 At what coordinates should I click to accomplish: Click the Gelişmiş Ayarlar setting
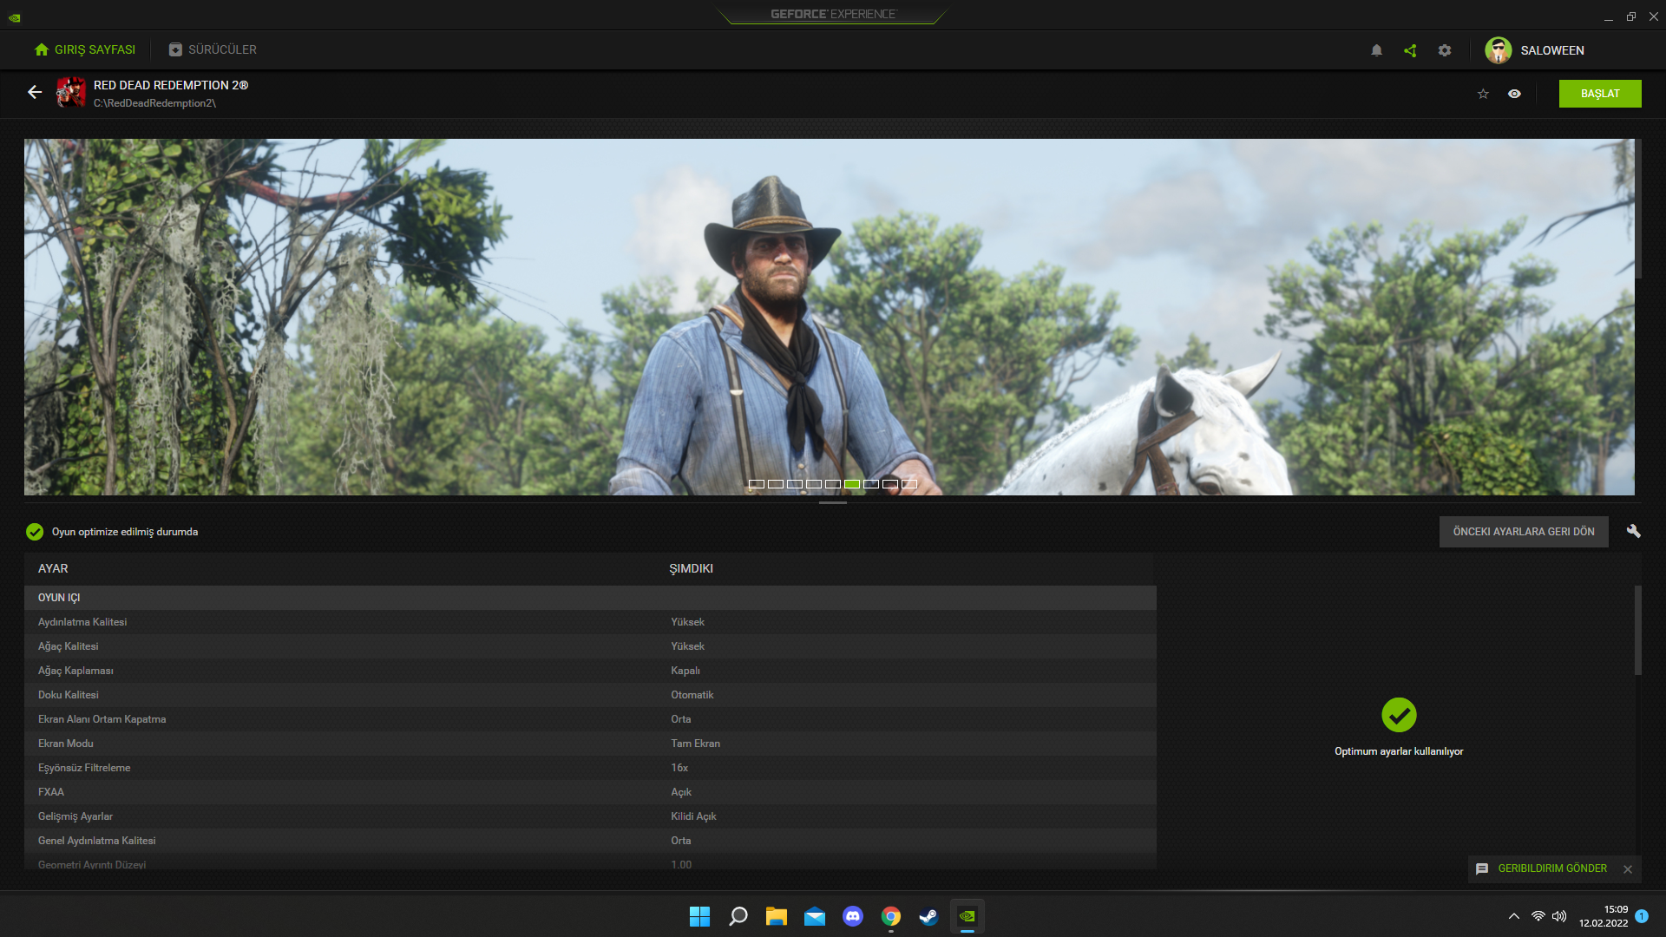(x=590, y=816)
